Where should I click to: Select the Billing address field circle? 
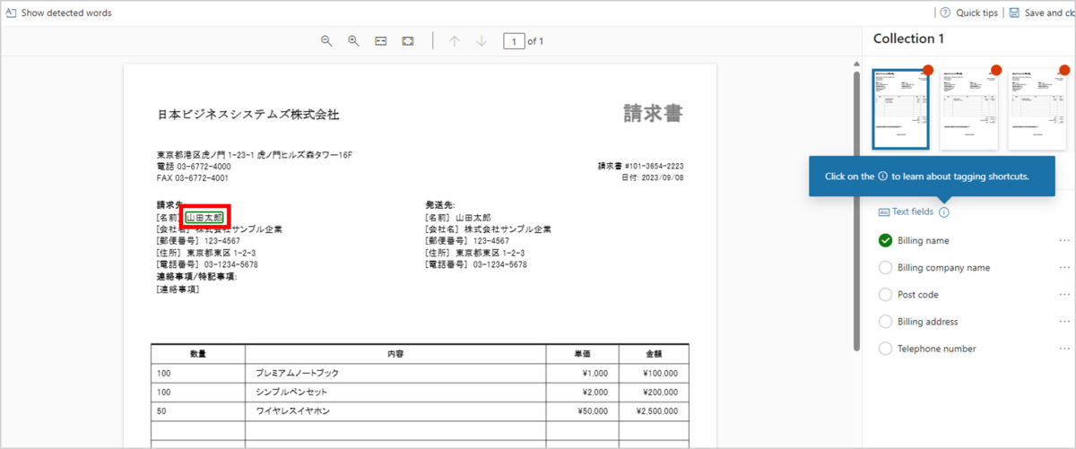click(x=886, y=322)
